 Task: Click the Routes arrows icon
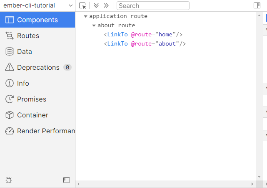point(10,36)
